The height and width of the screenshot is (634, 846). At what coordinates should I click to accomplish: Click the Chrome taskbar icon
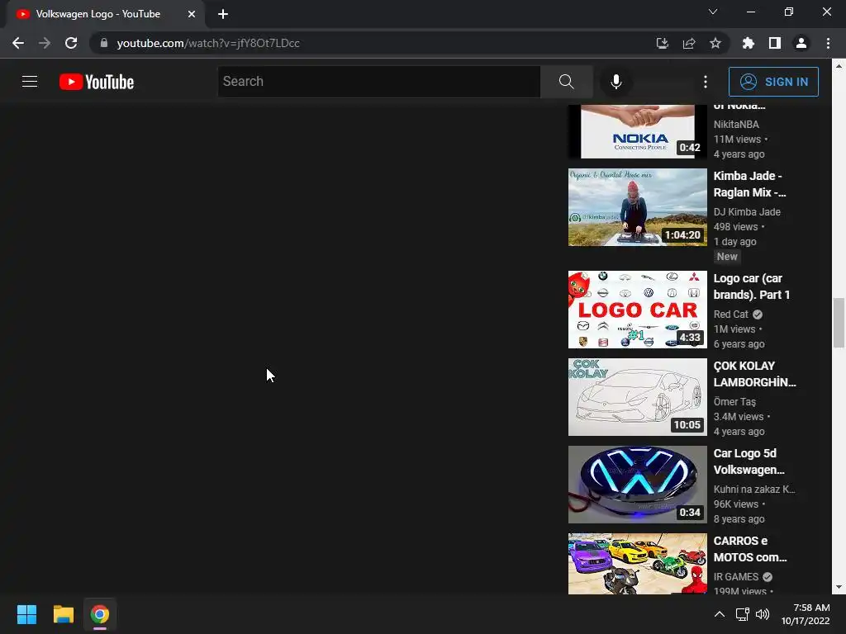[x=100, y=614]
